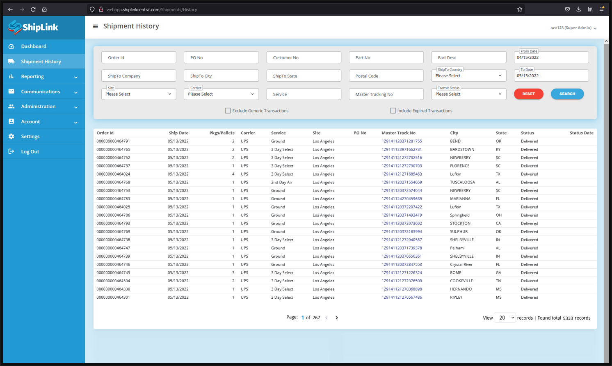Check Include Expired Transactions checkbox
Screen dimensions: 612x366
pyautogui.click(x=393, y=111)
